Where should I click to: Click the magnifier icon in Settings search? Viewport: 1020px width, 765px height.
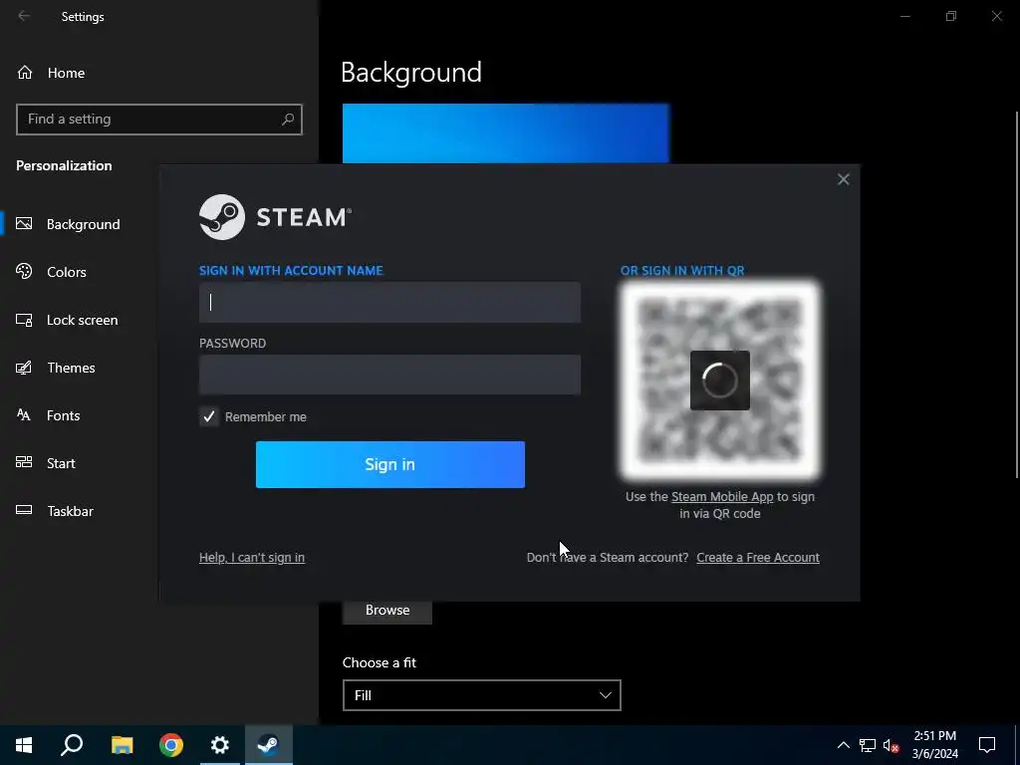[x=288, y=120]
